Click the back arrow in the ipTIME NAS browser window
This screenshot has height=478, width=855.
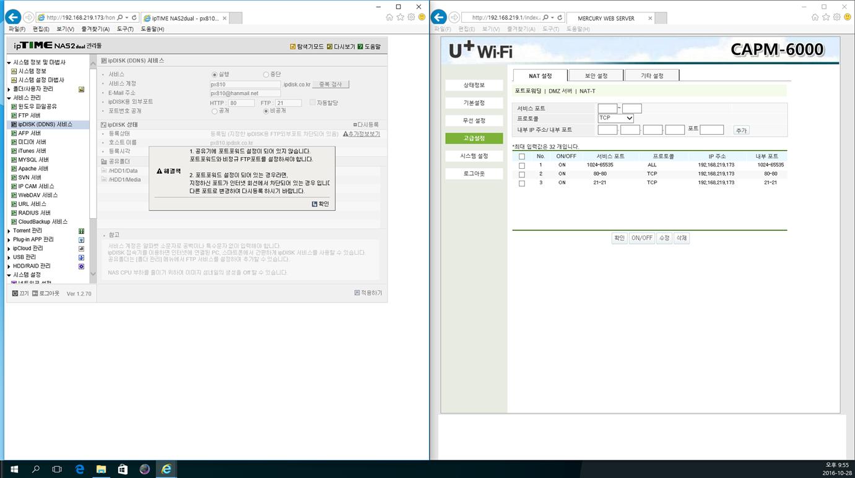[13, 17]
